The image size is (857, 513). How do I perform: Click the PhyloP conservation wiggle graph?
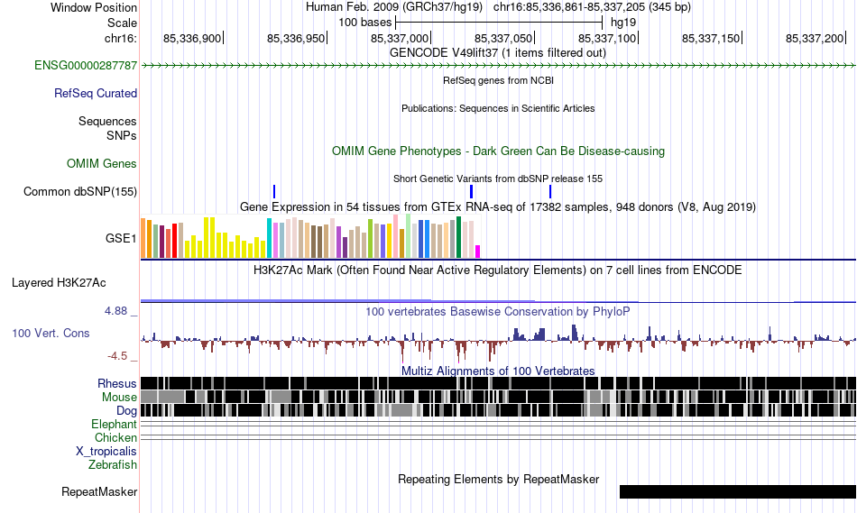pyautogui.click(x=499, y=342)
